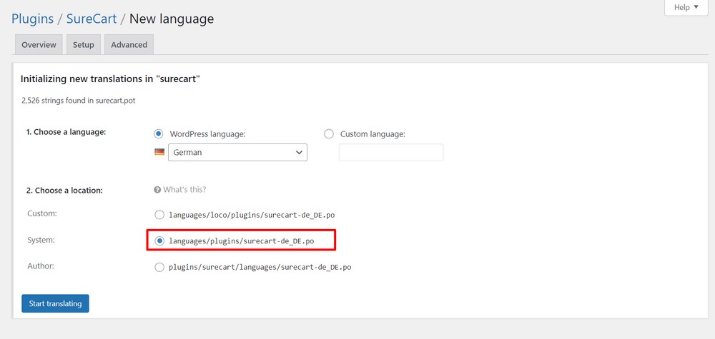The height and width of the screenshot is (339, 715).
Task: Open the What's this? help link
Action: click(x=184, y=189)
